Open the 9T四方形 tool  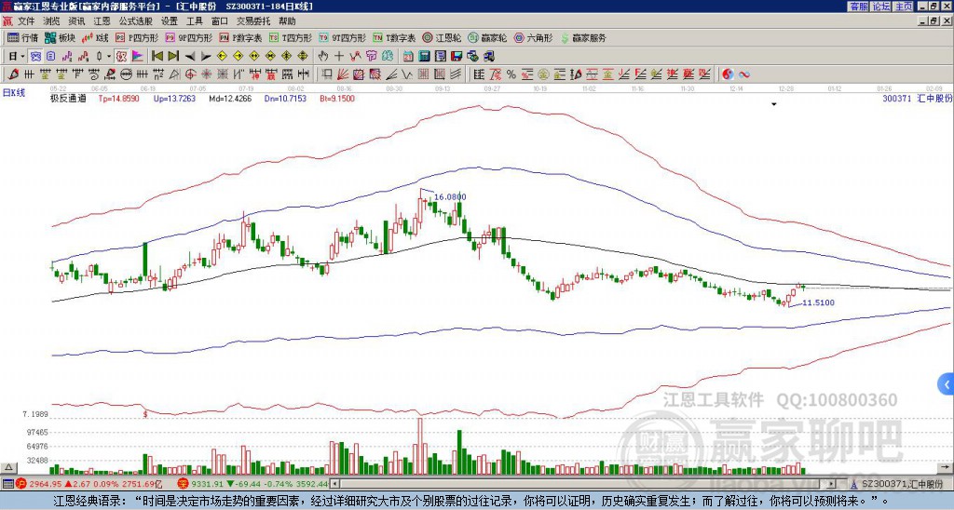point(343,37)
